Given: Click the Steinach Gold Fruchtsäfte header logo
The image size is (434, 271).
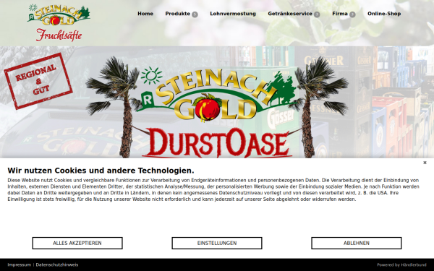Looking at the screenshot, I should coord(59,23).
